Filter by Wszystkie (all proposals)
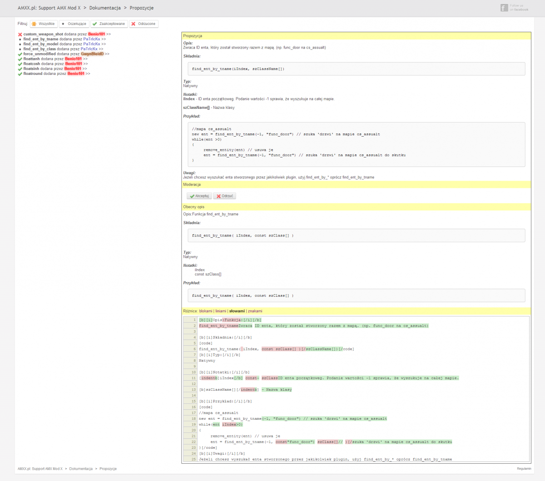 pyautogui.click(x=44, y=24)
